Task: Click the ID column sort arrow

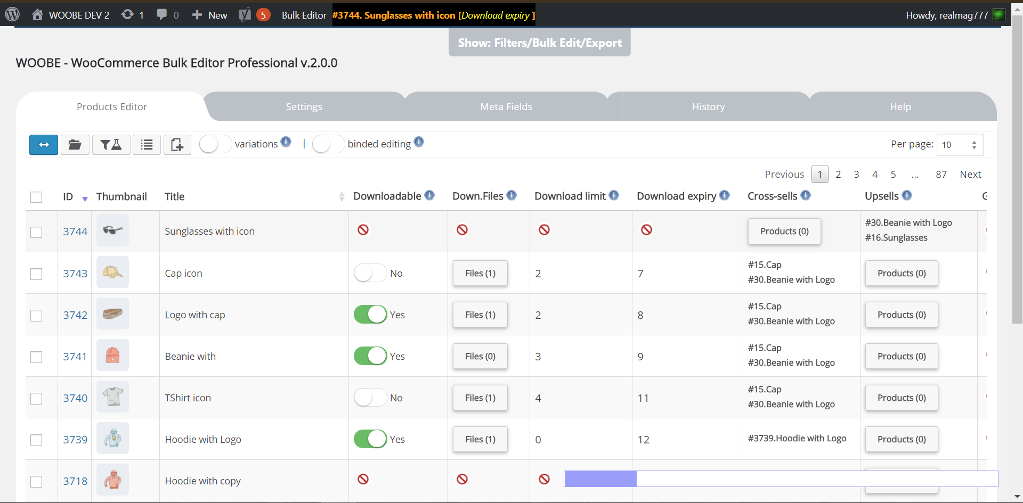Action: coord(85,199)
